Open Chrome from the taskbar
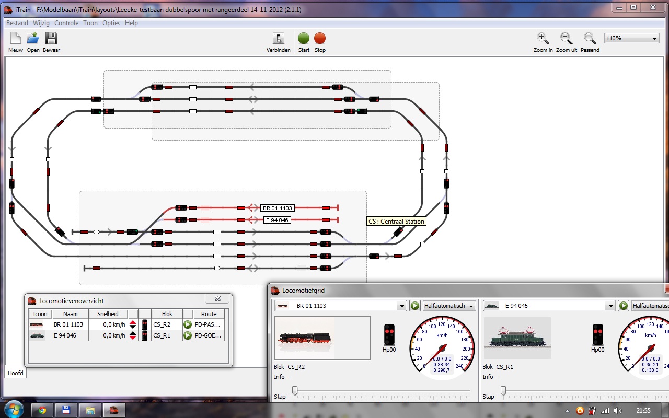This screenshot has height=418, width=669. (x=42, y=410)
